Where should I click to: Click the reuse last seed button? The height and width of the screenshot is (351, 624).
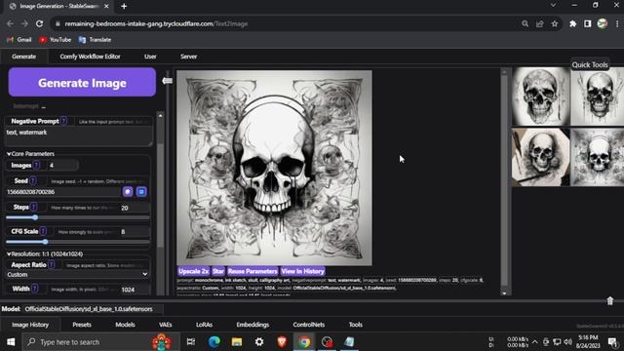tap(141, 192)
